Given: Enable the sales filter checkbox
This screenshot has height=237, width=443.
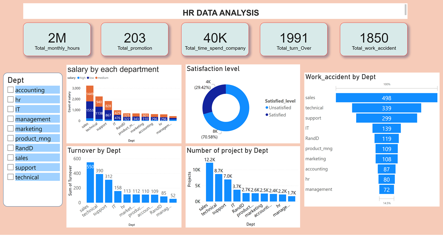Looking at the screenshot, I should [11, 158].
